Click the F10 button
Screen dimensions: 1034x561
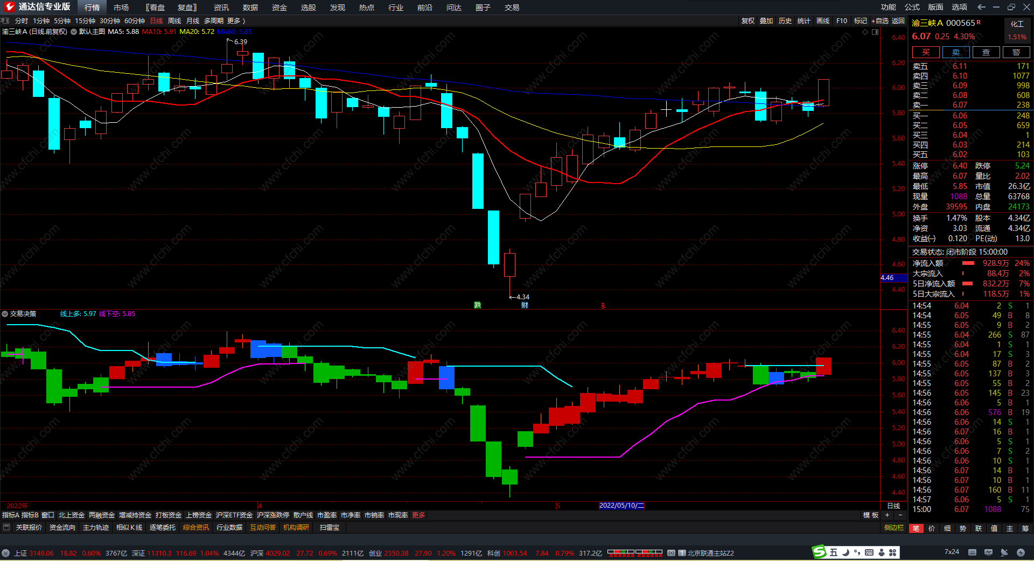842,20
